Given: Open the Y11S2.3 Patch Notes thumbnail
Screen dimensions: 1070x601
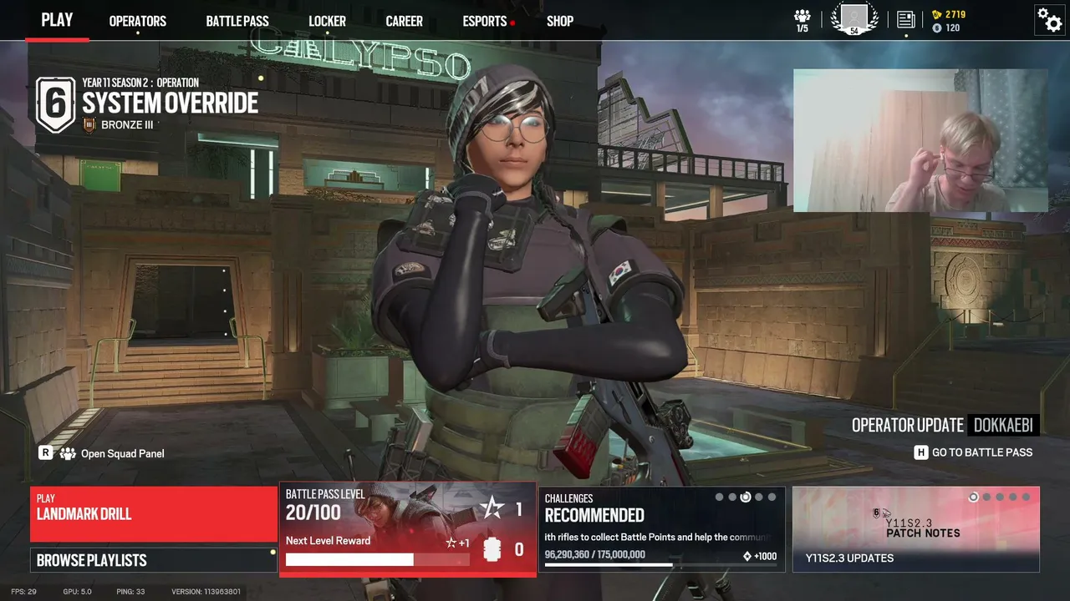Looking at the screenshot, I should click(916, 529).
